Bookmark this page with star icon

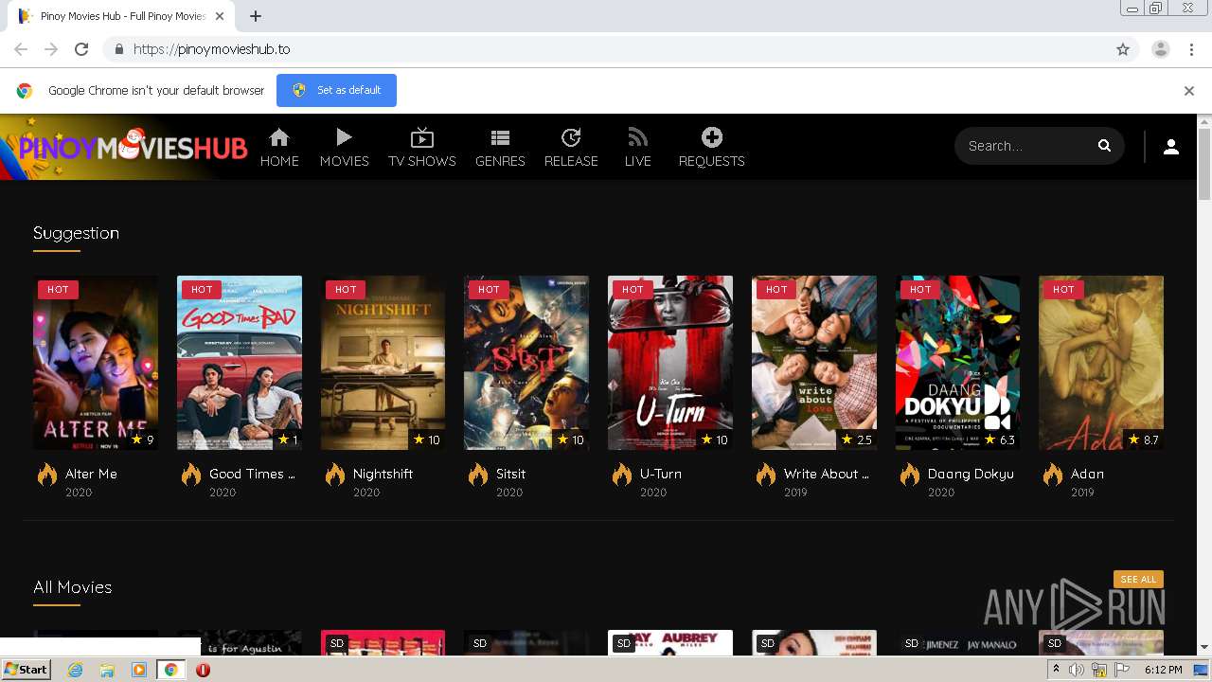pyautogui.click(x=1123, y=49)
